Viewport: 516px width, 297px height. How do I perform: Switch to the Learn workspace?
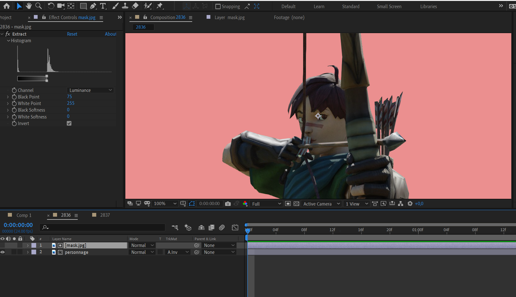(319, 7)
